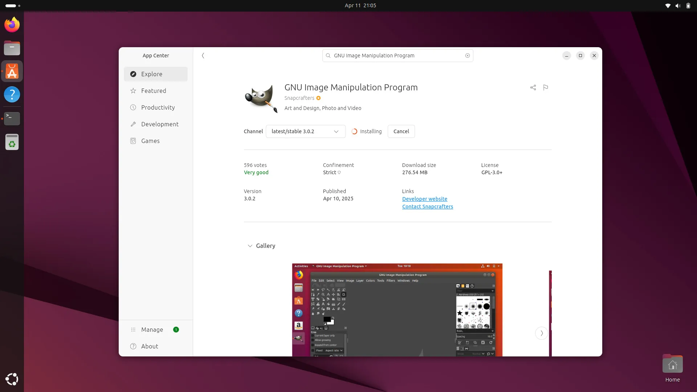Go back with the back arrow
697x392 pixels.
tap(203, 56)
